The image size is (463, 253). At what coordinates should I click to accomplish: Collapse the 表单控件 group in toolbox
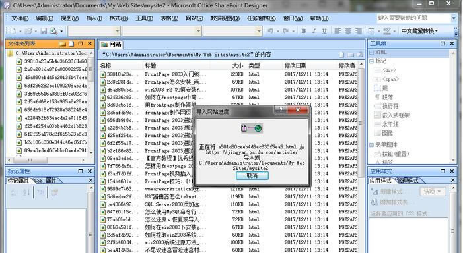tap(371, 145)
